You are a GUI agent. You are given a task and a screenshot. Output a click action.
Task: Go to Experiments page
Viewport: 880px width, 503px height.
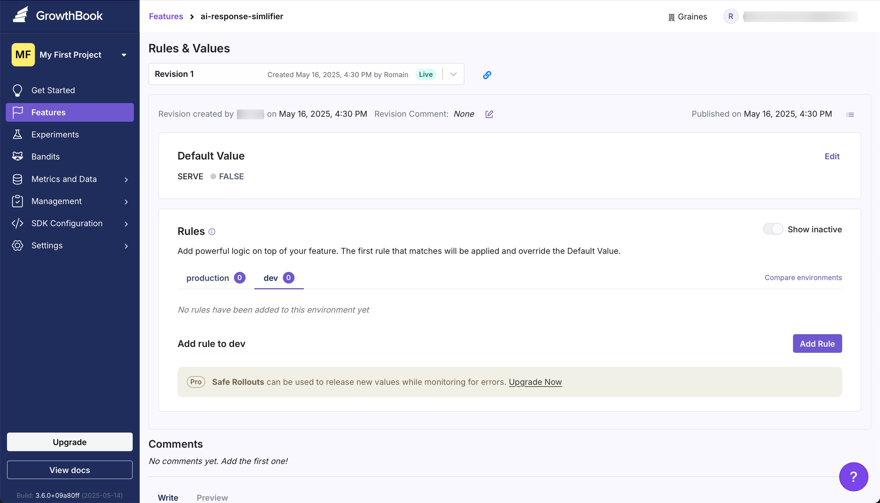(70, 134)
